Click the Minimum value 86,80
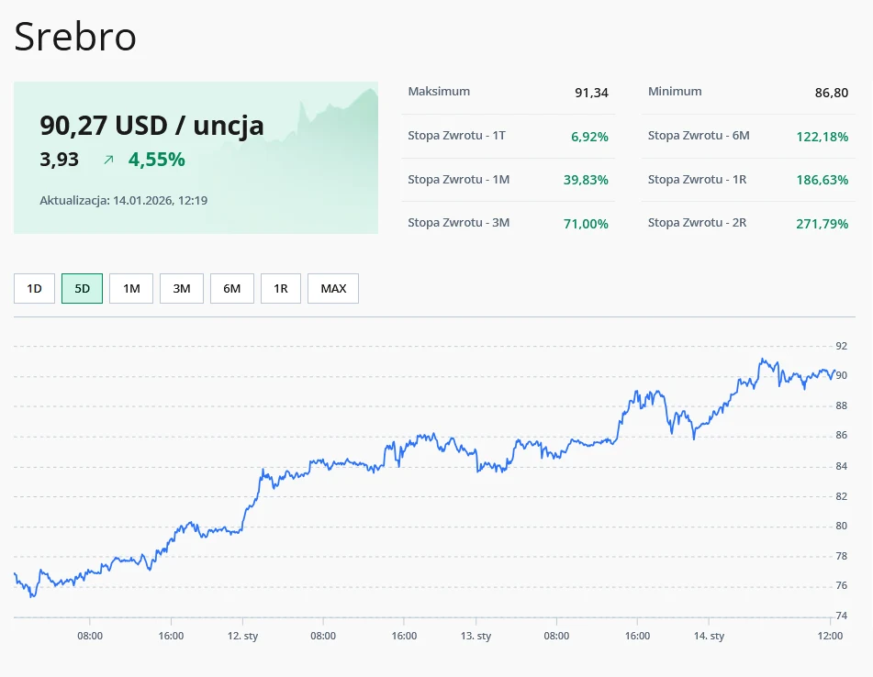This screenshot has width=873, height=677. click(832, 93)
